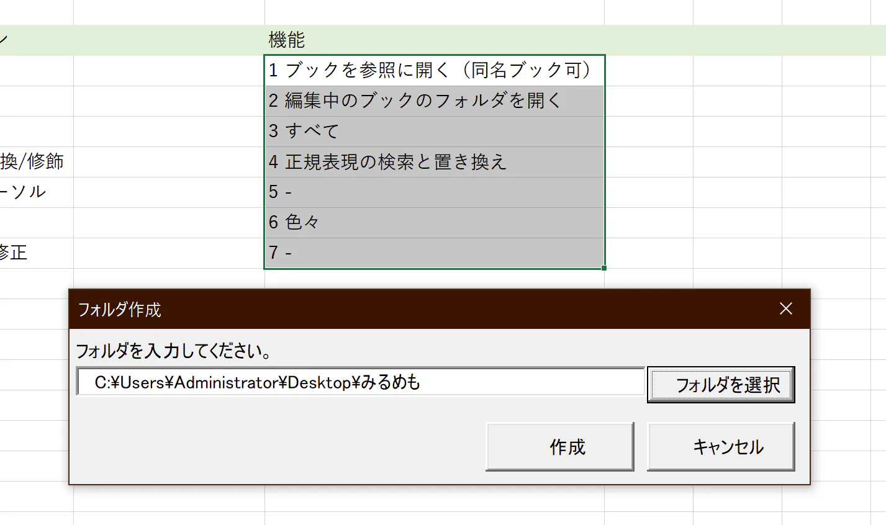Select cell '4 正規表現の検索と置き換え'

[435, 161]
